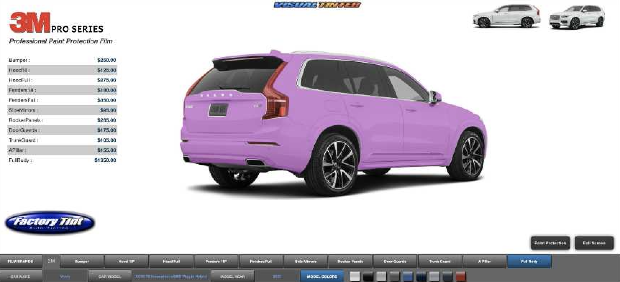The height and width of the screenshot is (282, 620).
Task: Toggle the Side Mirrors coverage button
Action: tap(306, 262)
